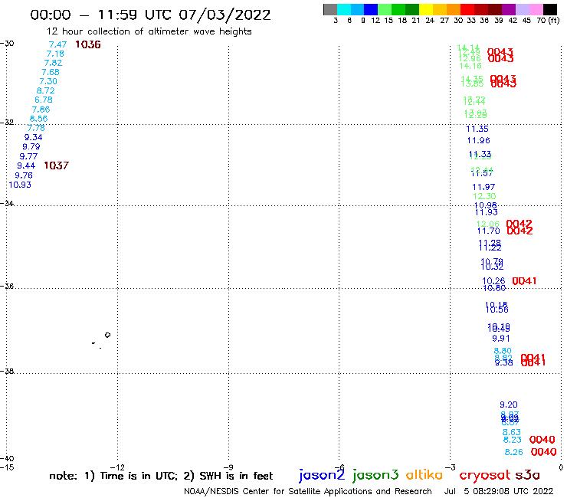Viewport: 567px width, 498px height.
Task: Click the NOAA/NESDIS footer credit
Action: 308,491
